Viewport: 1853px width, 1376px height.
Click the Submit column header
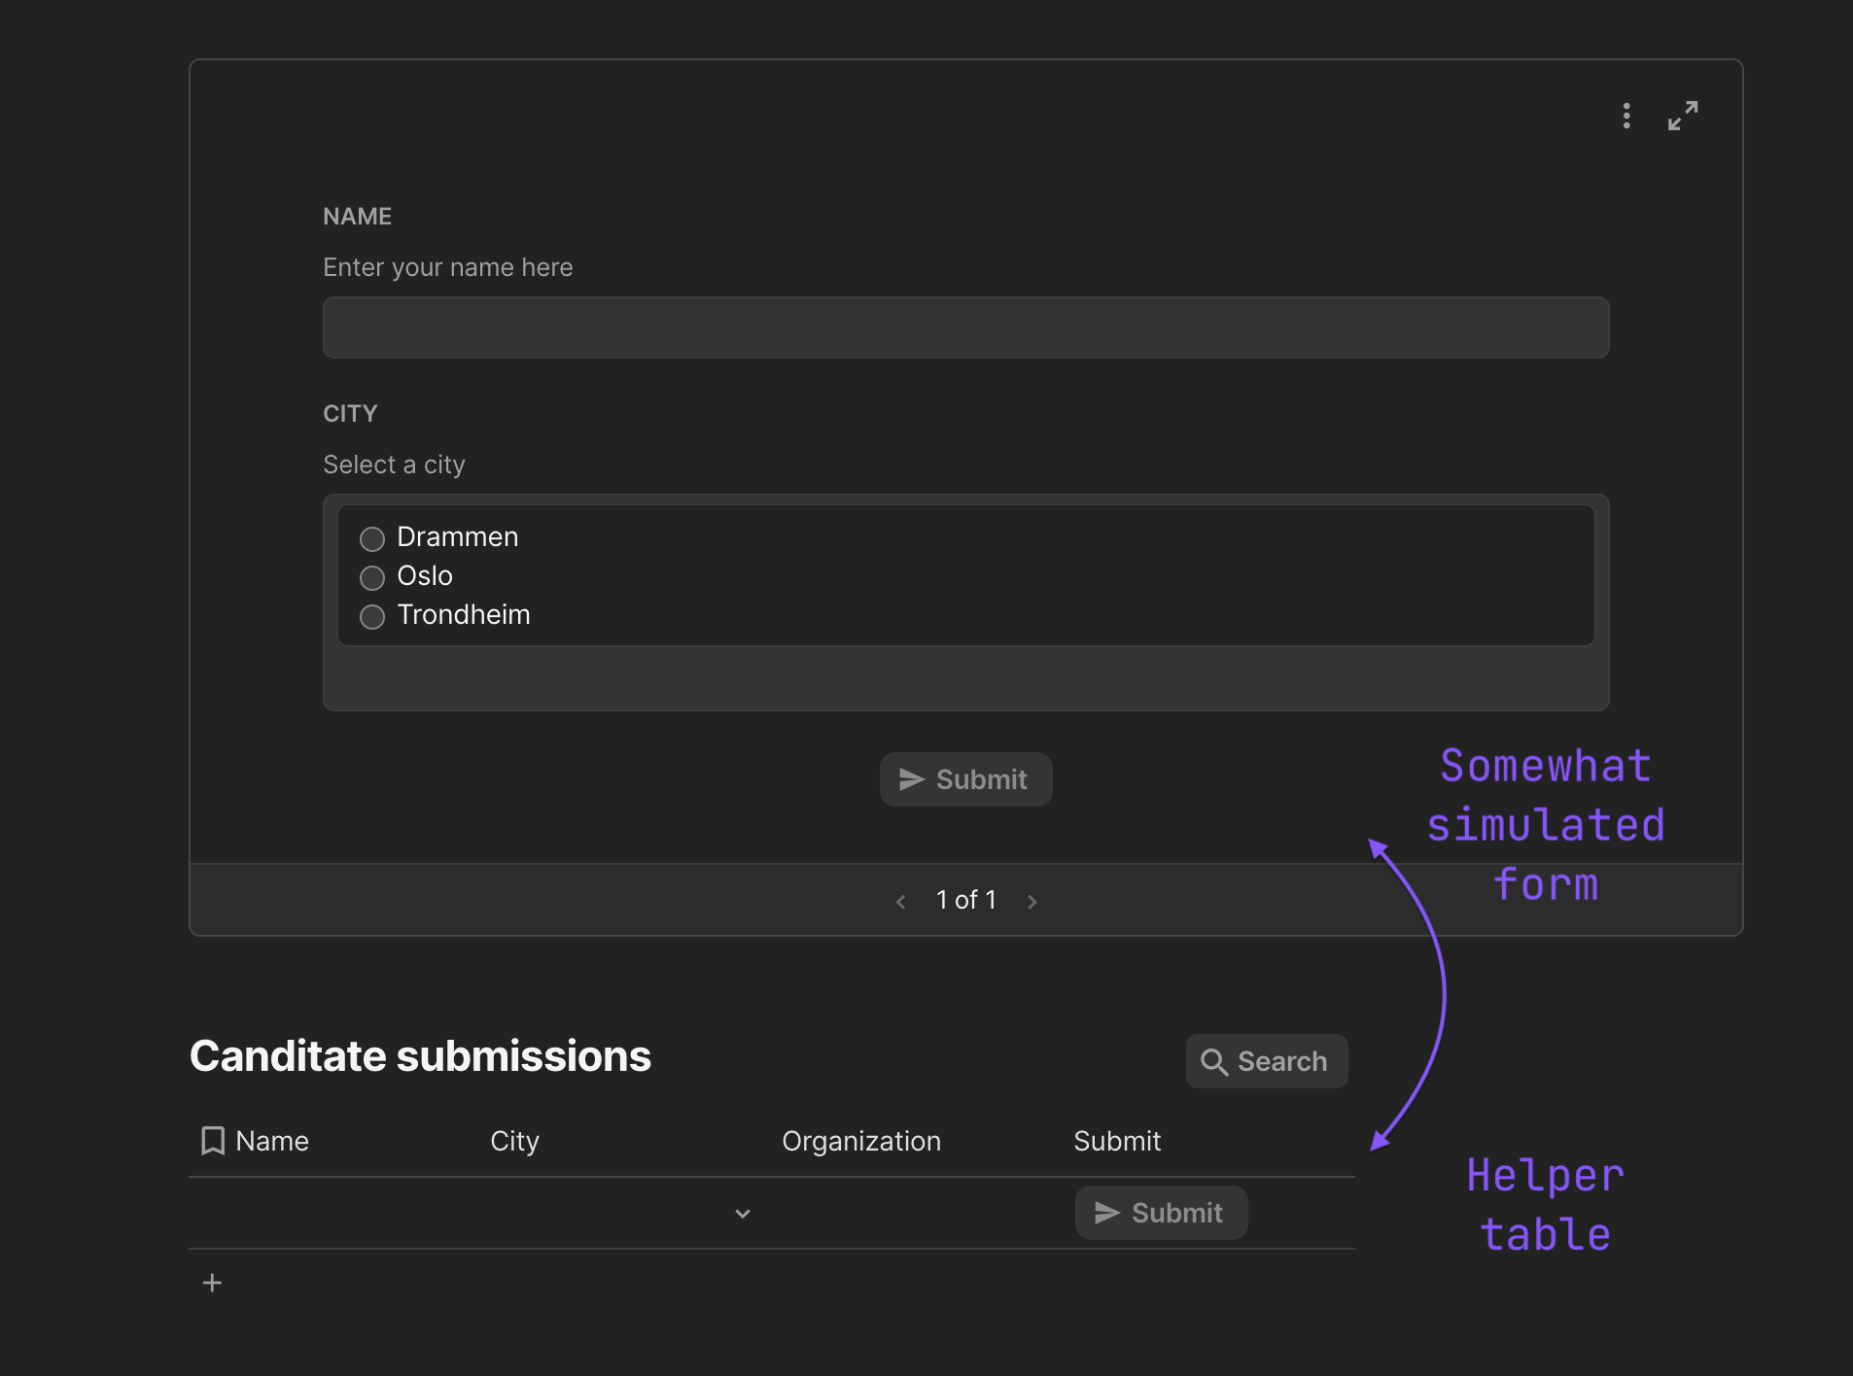coord(1117,1141)
